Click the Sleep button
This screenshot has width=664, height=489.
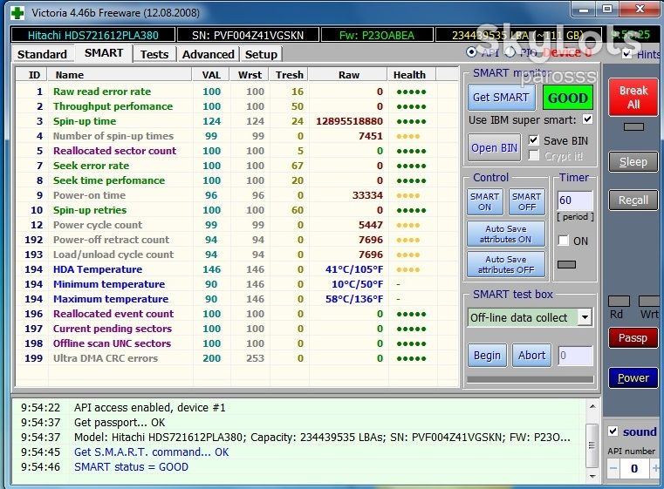click(x=633, y=161)
